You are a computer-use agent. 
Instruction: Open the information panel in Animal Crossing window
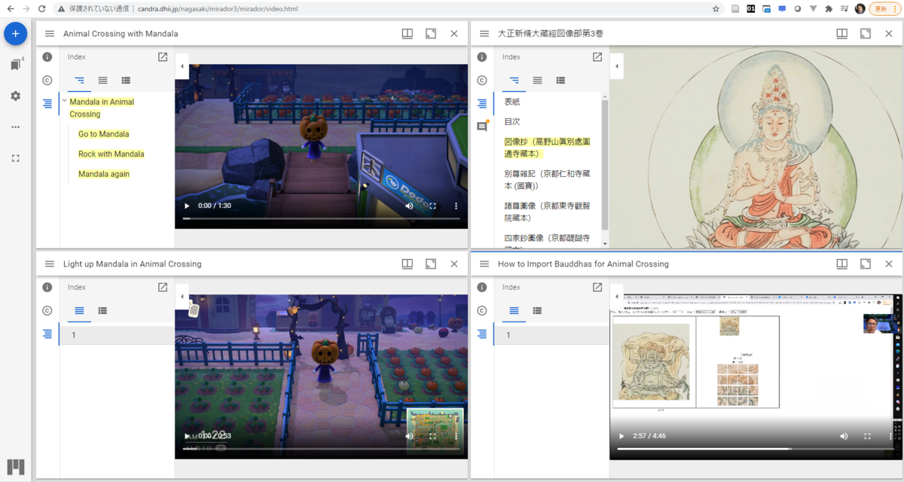(47, 56)
